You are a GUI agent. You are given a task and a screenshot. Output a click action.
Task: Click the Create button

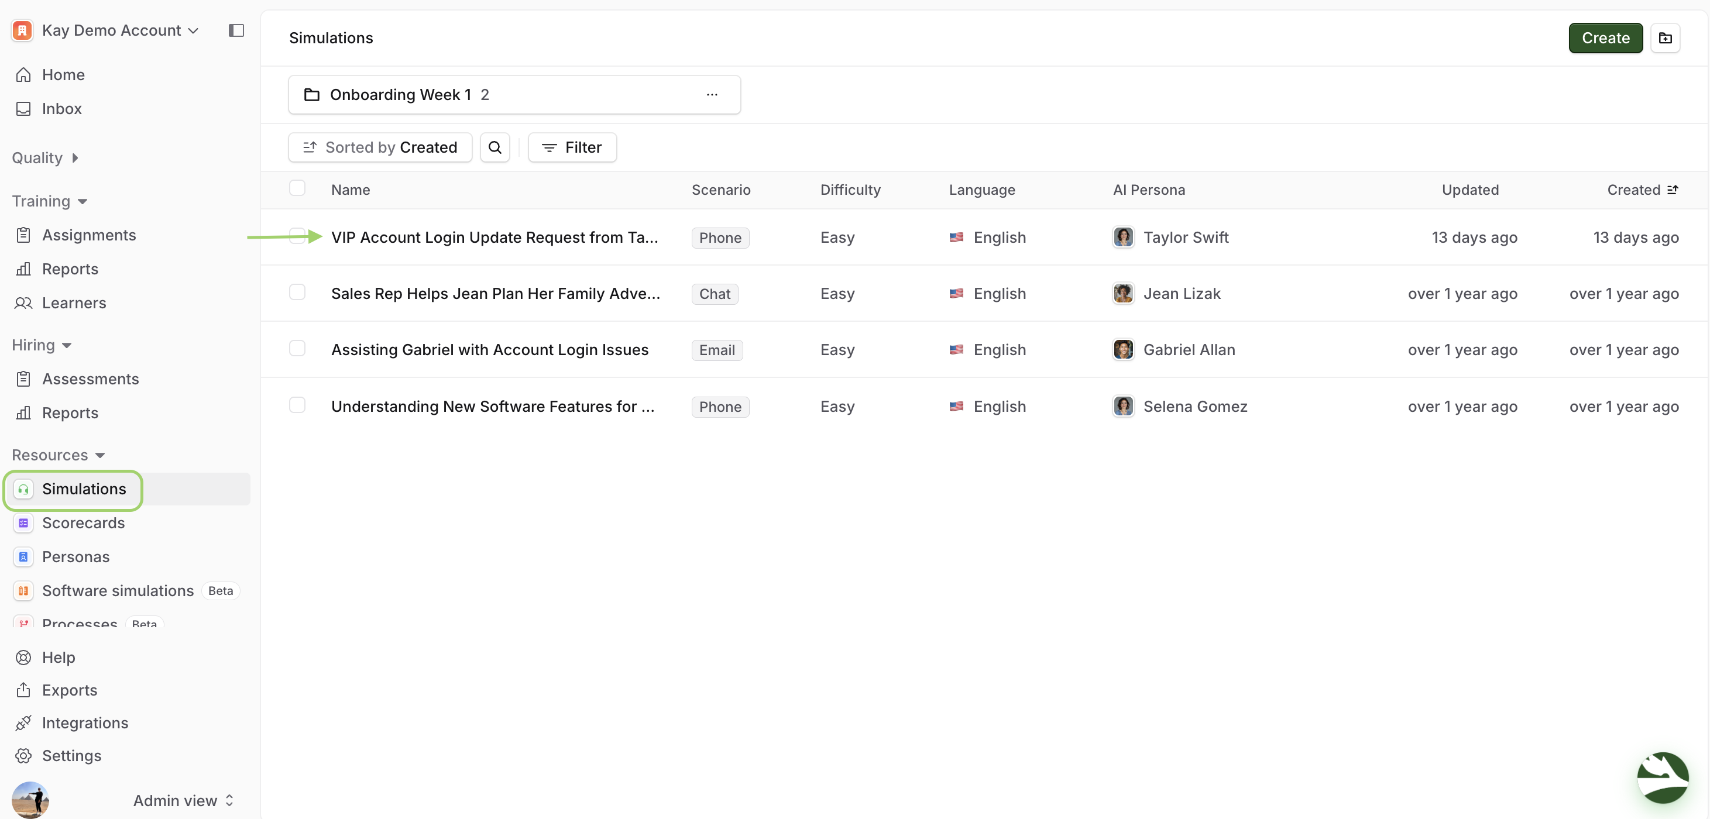coord(1605,38)
